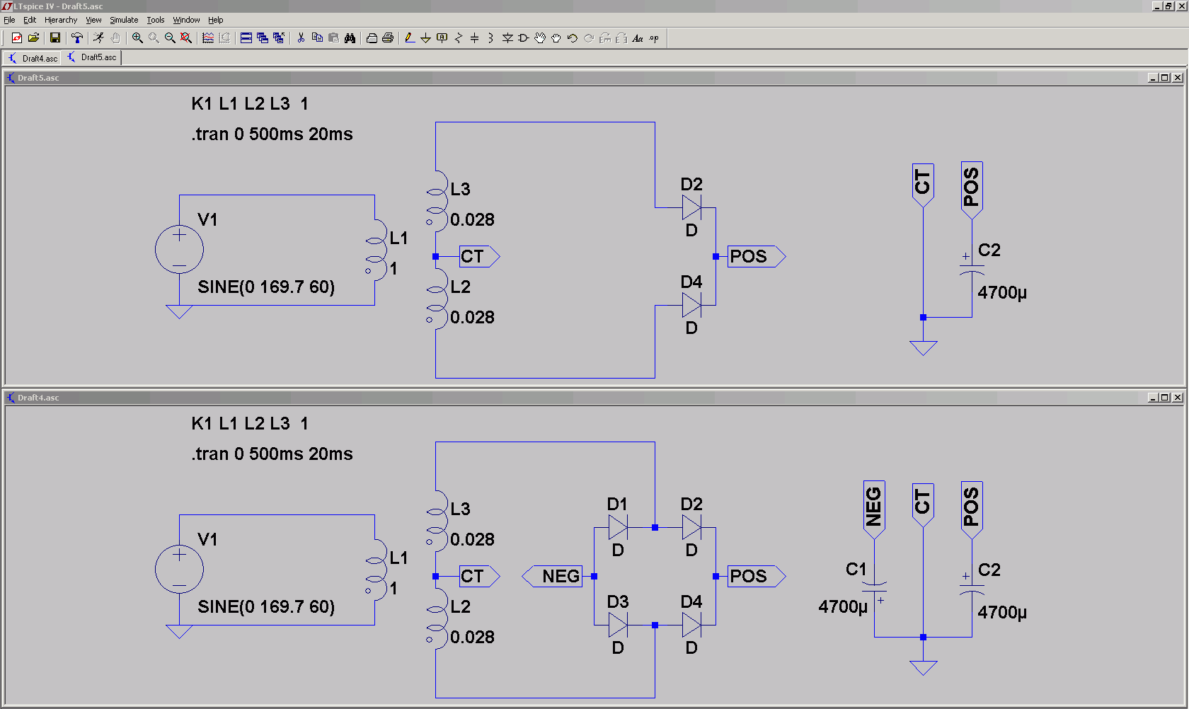Cascade windows using the cascade icon

(x=263, y=38)
